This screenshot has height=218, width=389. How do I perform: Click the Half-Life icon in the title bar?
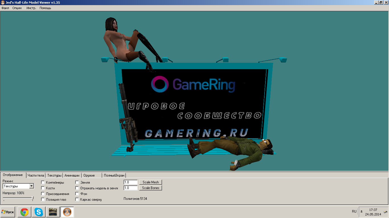tap(3, 3)
